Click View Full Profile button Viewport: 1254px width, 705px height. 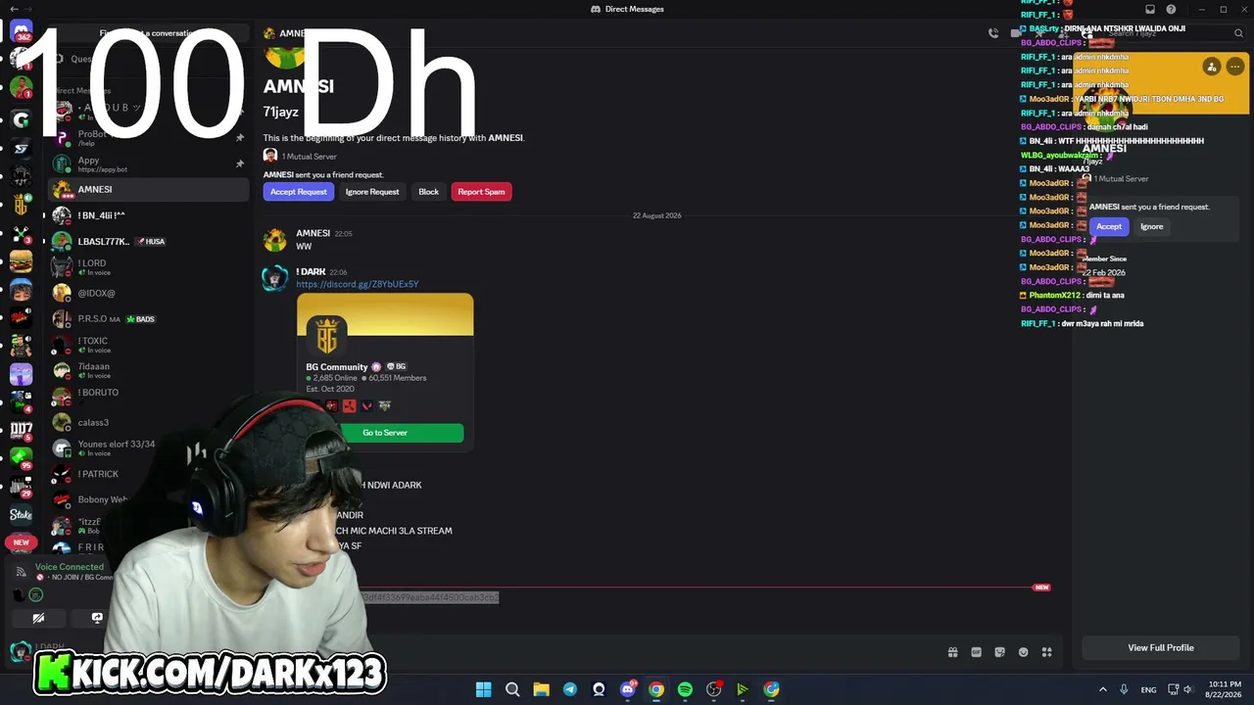[x=1161, y=647]
